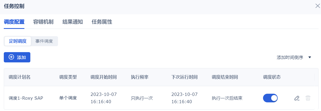Image resolution: width=321 pixels, height=111 pixels.
Task: Click the 调度类型 column header
Action: [68, 77]
